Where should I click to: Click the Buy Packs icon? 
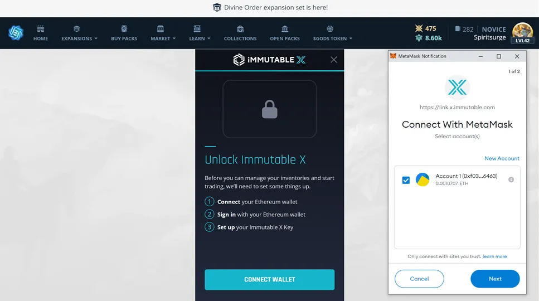(124, 28)
